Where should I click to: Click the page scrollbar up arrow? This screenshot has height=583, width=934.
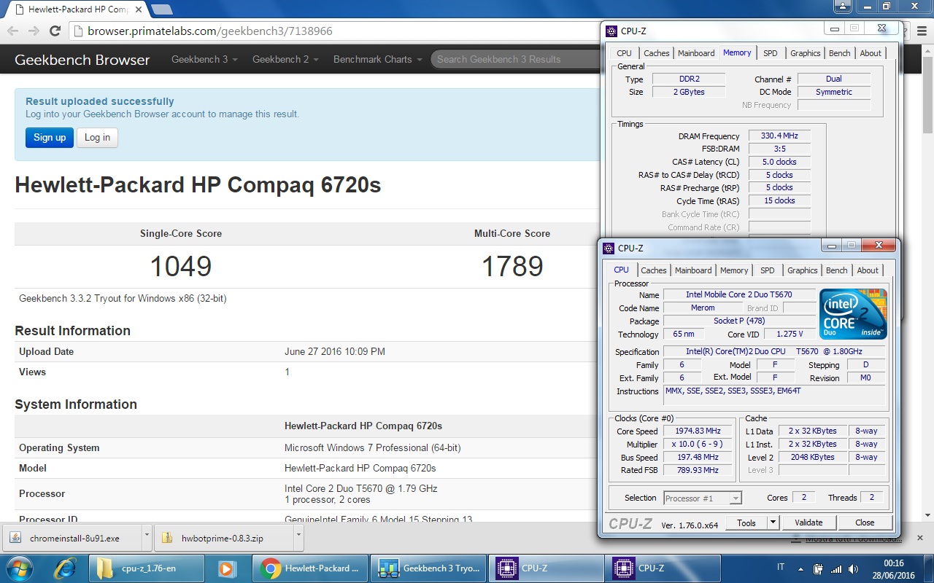(x=927, y=52)
